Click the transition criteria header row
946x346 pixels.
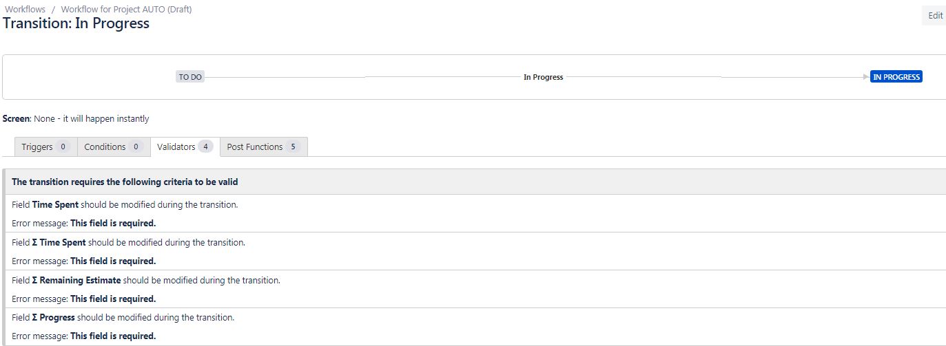tap(475, 182)
